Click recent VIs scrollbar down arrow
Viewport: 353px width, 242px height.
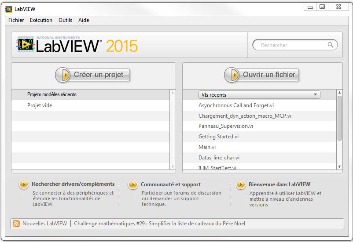click(x=339, y=166)
